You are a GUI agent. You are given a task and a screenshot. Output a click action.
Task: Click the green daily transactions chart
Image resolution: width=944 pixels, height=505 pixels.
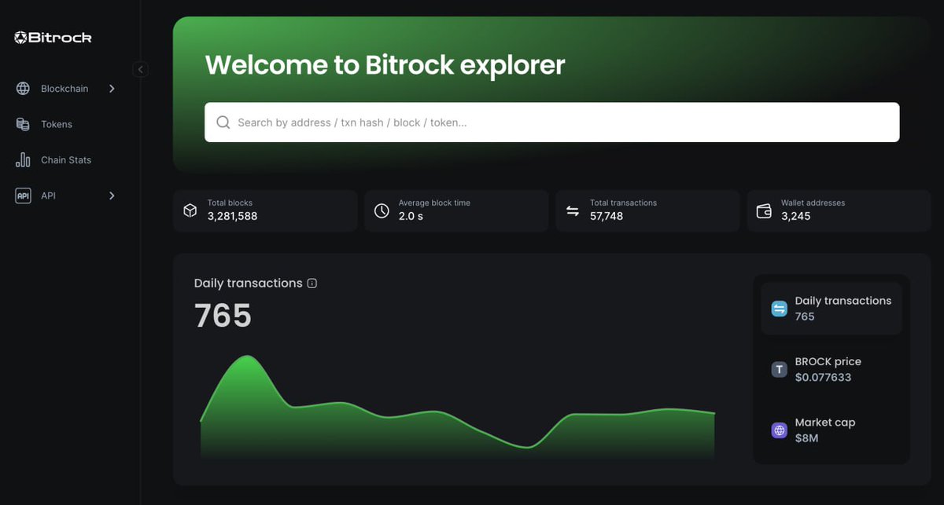tap(458, 408)
